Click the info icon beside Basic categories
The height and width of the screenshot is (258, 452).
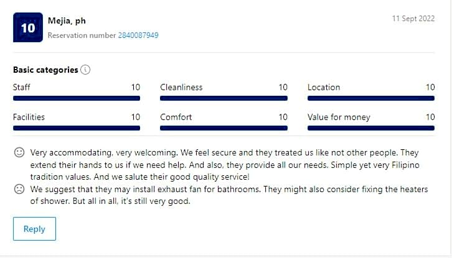pos(86,70)
